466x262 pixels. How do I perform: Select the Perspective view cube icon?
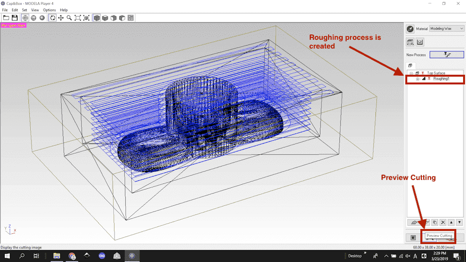[x=97, y=18]
